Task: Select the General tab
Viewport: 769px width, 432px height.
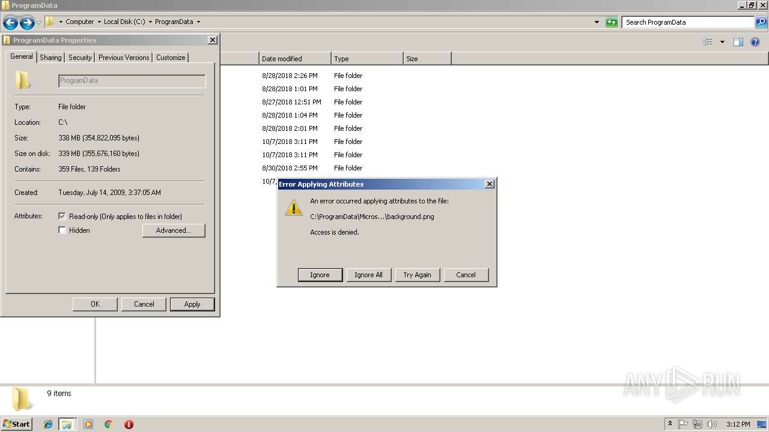Action: pos(22,56)
